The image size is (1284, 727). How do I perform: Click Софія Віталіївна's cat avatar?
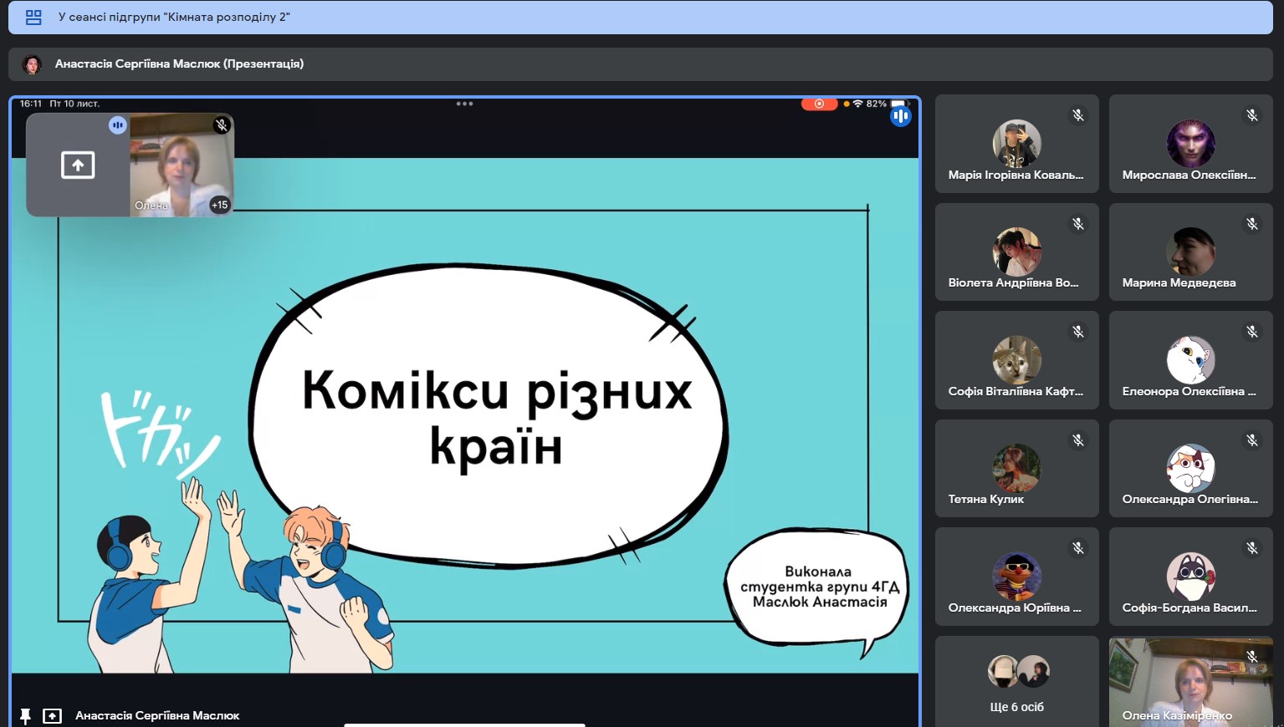tap(1016, 359)
